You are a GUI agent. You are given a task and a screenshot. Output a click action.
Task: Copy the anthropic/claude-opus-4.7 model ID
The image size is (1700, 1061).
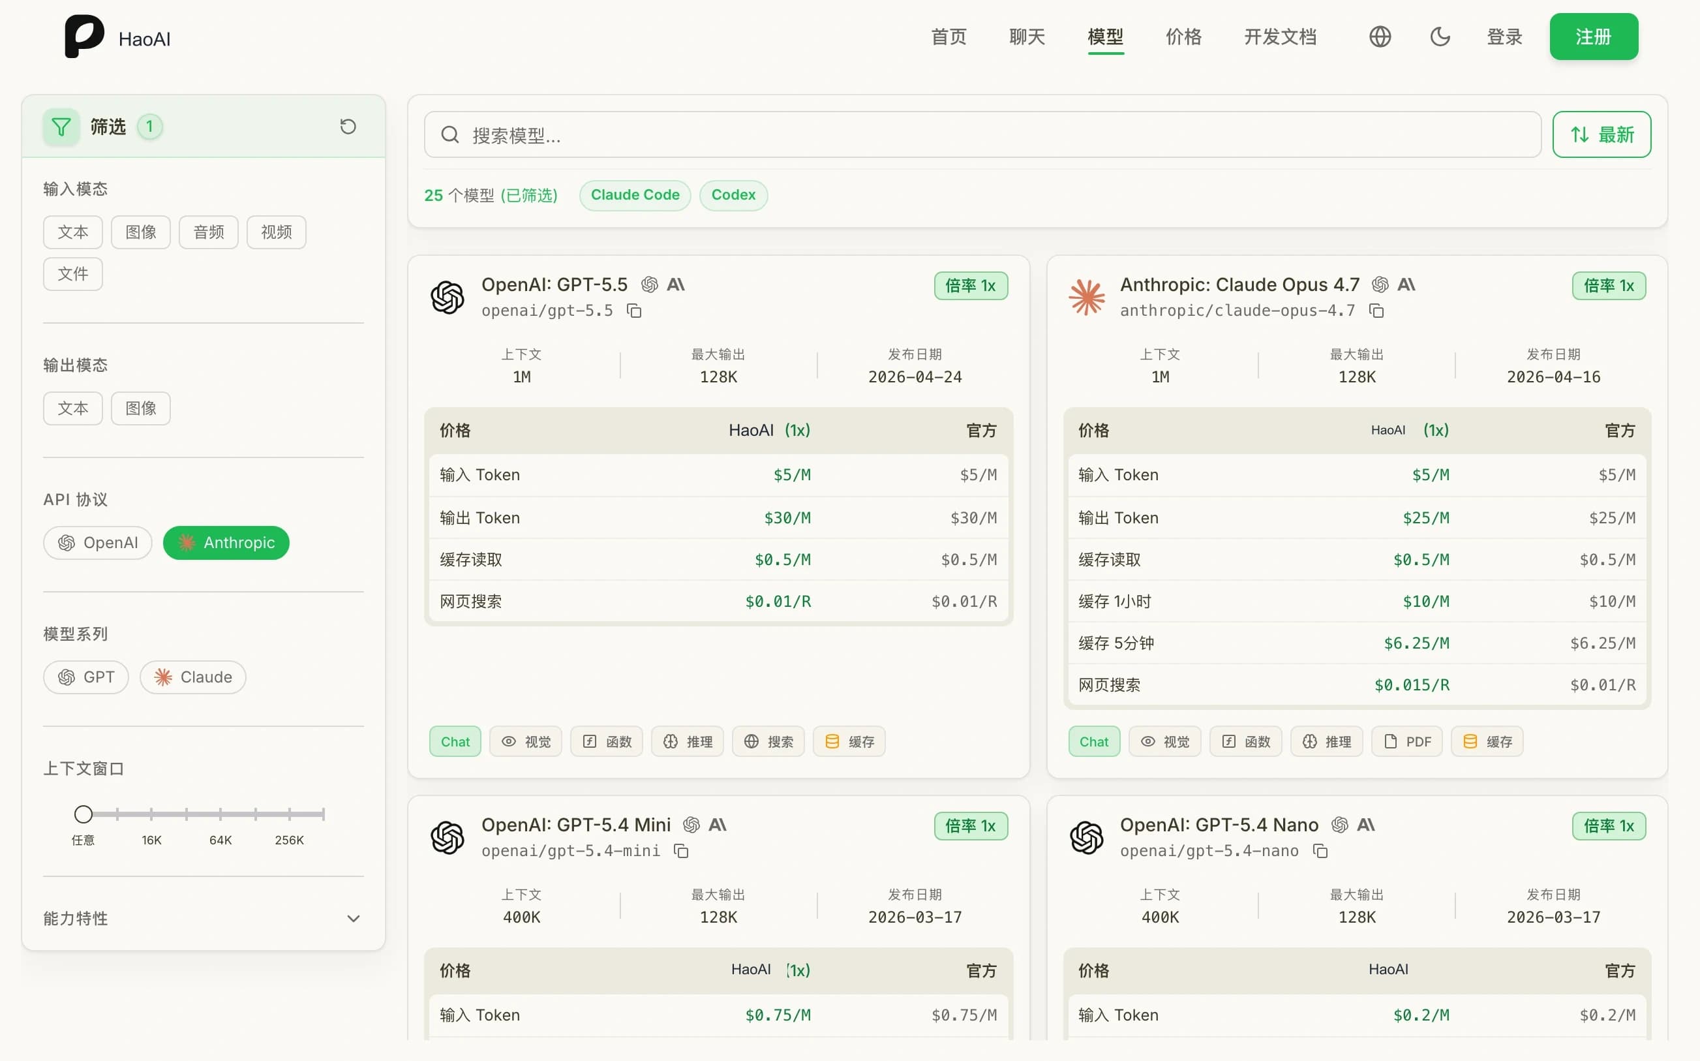pos(1376,311)
